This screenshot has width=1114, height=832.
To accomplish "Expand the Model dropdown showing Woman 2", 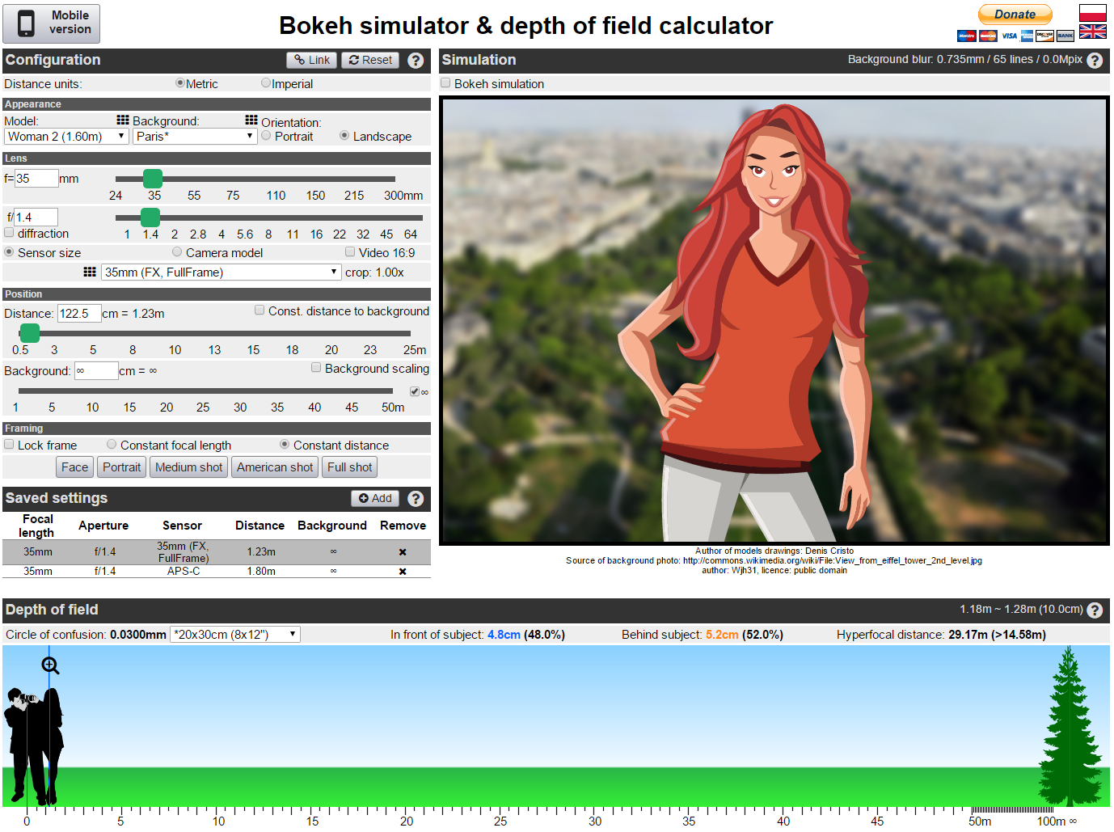I will coord(66,137).
